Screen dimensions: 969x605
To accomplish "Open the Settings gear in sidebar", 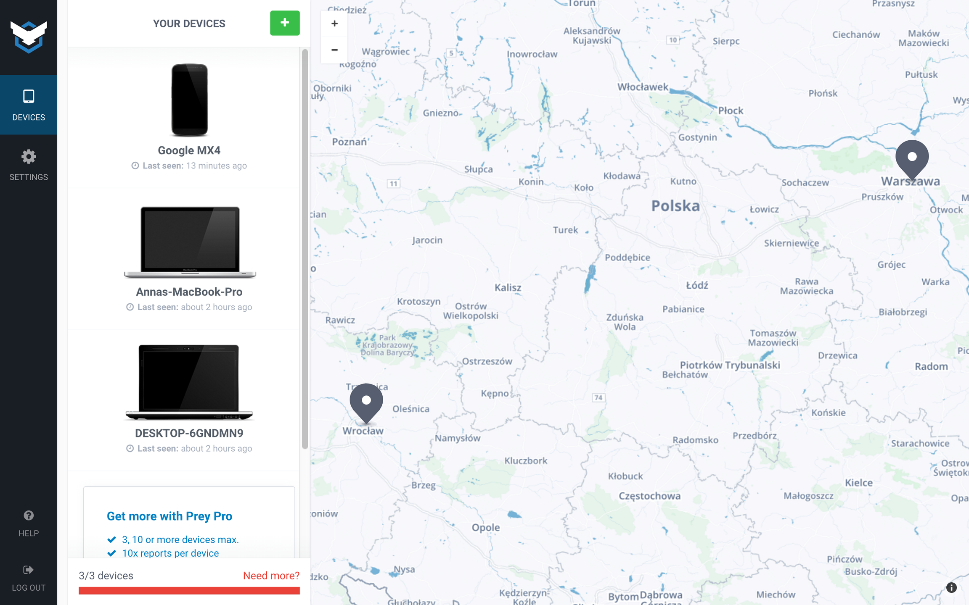I will pos(29,165).
